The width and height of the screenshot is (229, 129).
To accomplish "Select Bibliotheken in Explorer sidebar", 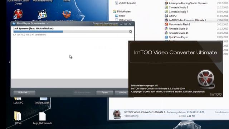I will pos(124,11).
